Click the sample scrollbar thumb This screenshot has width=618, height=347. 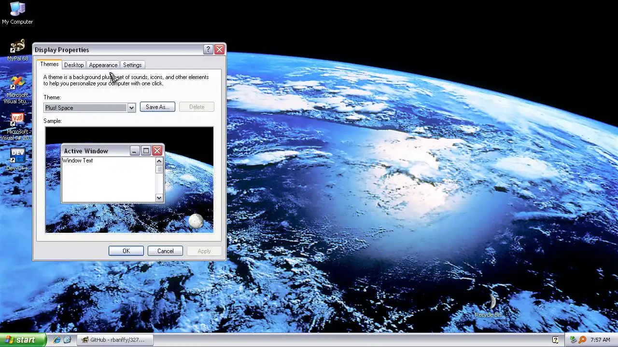pos(159,169)
